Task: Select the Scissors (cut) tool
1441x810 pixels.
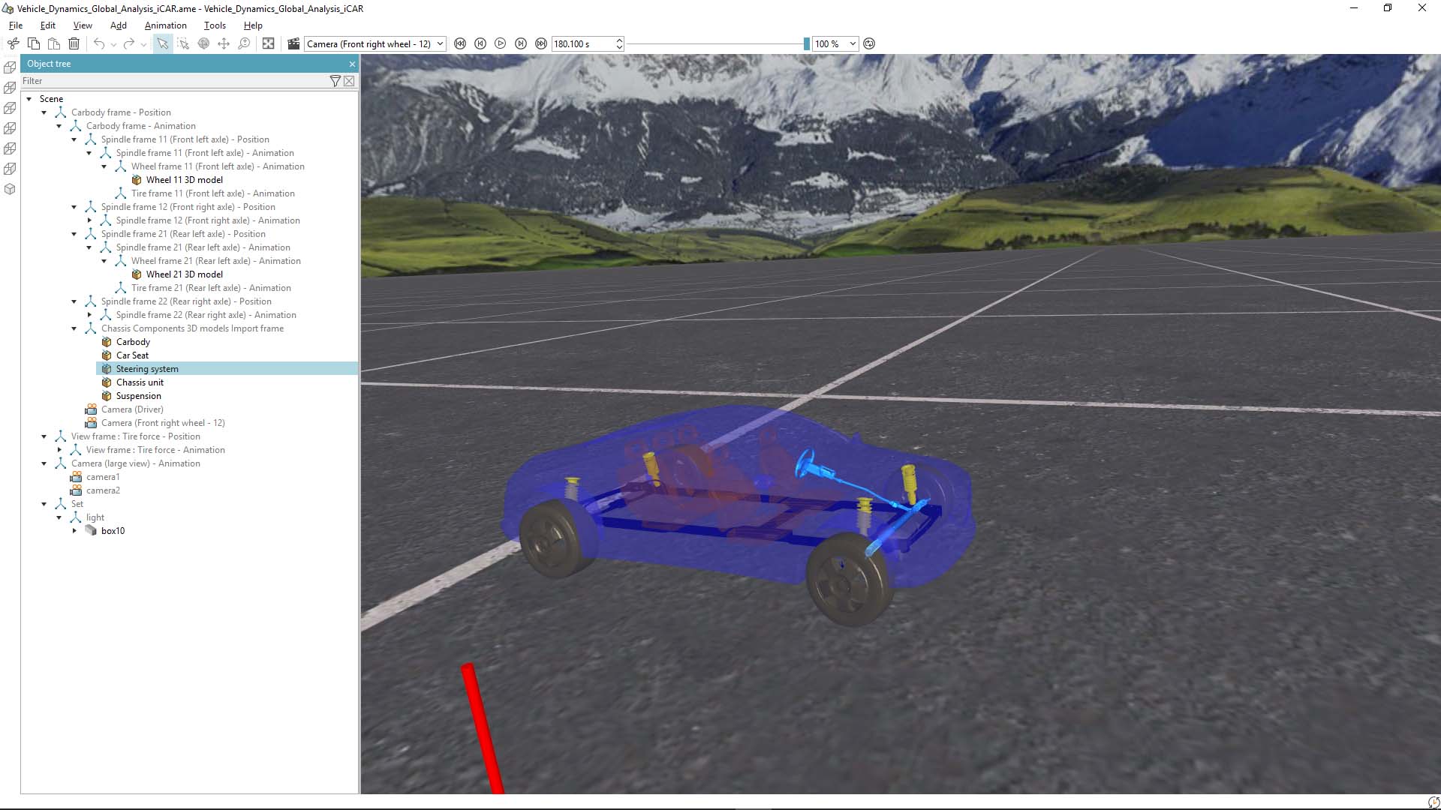Action: click(13, 43)
